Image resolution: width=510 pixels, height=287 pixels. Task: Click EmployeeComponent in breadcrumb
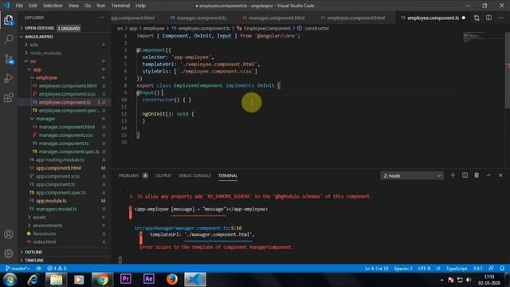(x=267, y=29)
